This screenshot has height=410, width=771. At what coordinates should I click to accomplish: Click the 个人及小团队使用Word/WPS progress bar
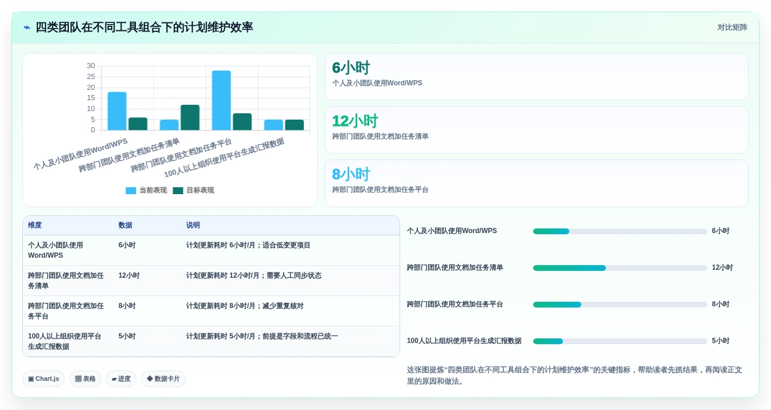click(x=620, y=231)
